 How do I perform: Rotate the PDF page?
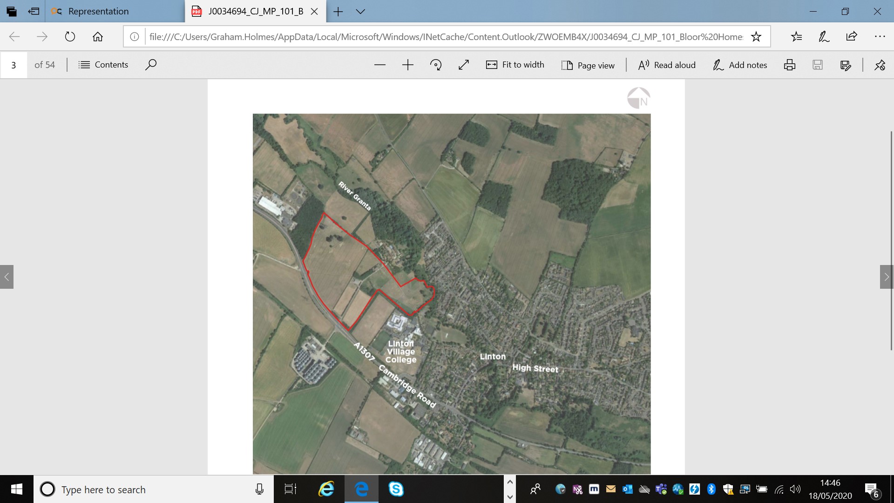coord(436,65)
